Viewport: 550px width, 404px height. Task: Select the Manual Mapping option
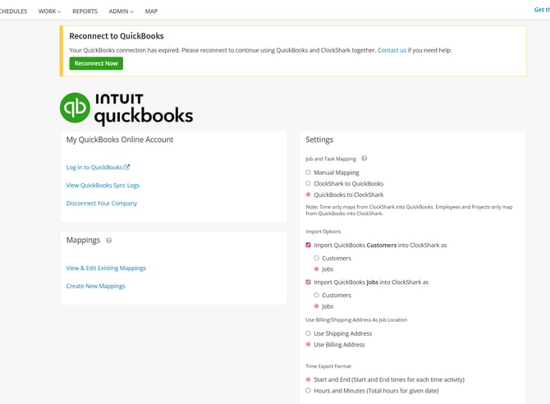[308, 172]
